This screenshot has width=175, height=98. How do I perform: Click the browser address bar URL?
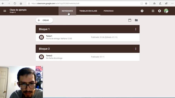coord(55,4)
